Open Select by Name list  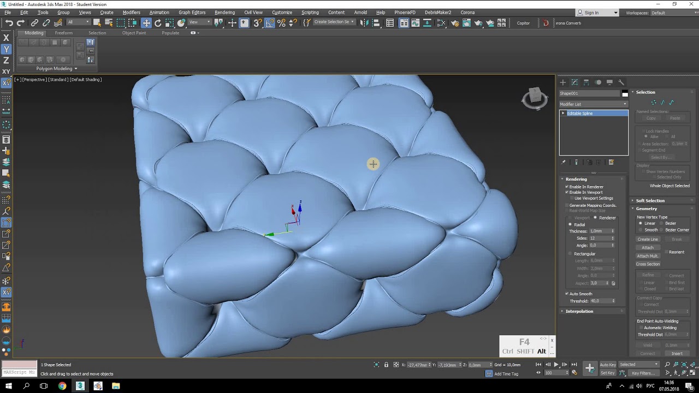[x=109, y=23]
